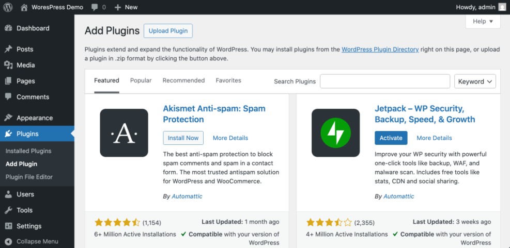Viewport: 510px width, 248px height.
Task: Open Installed Plugins submenu item
Action: pos(28,151)
